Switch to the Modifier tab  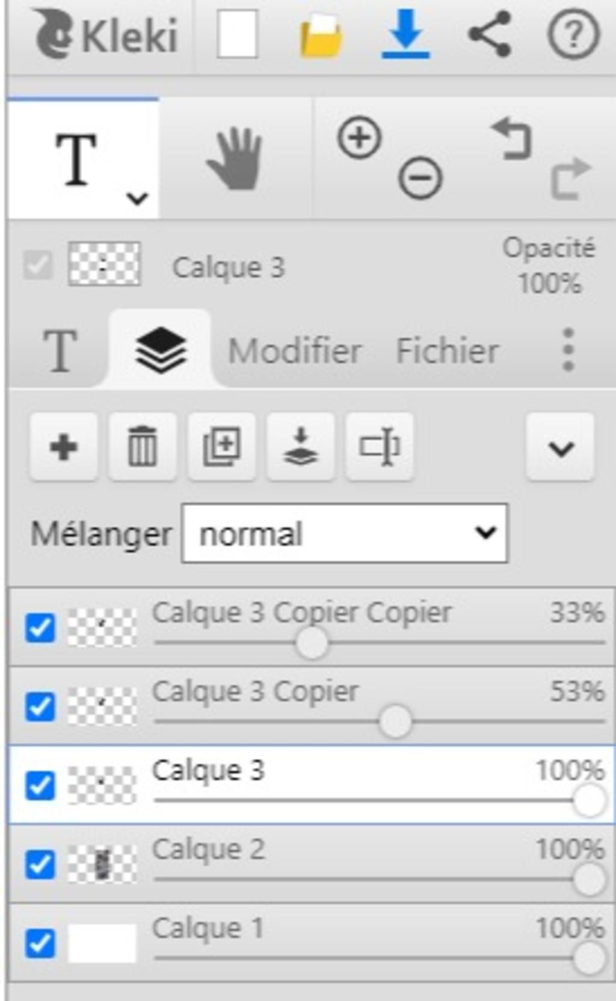(x=295, y=351)
